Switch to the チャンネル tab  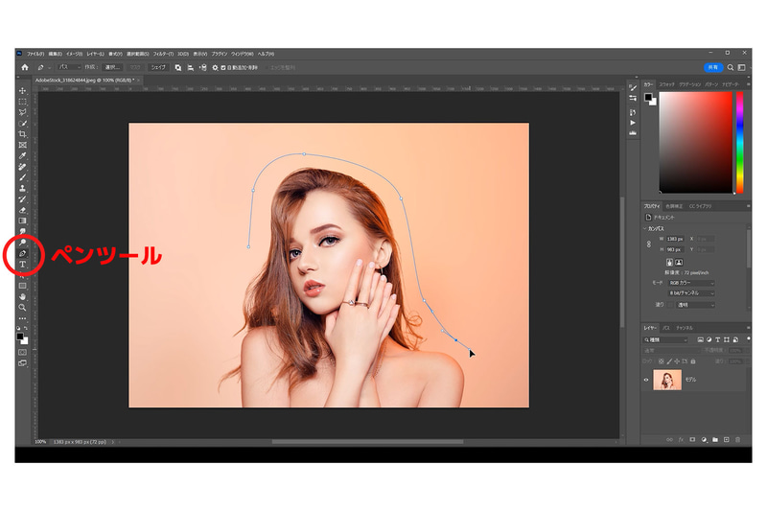click(x=685, y=328)
